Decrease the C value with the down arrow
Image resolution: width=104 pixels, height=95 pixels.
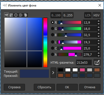(99, 50)
